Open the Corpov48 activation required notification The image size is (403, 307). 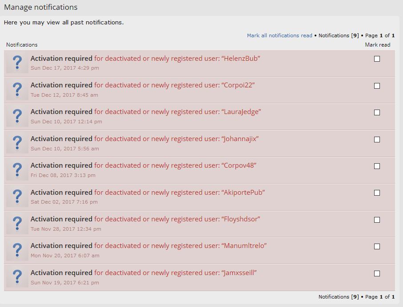coord(143,165)
